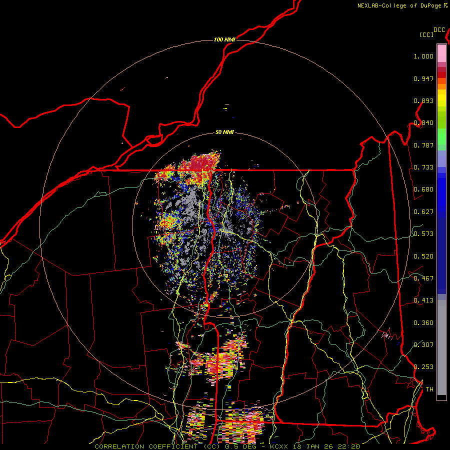The height and width of the screenshot is (450, 450).
Task: Click the 0.253 scale value
Action: coord(423,367)
